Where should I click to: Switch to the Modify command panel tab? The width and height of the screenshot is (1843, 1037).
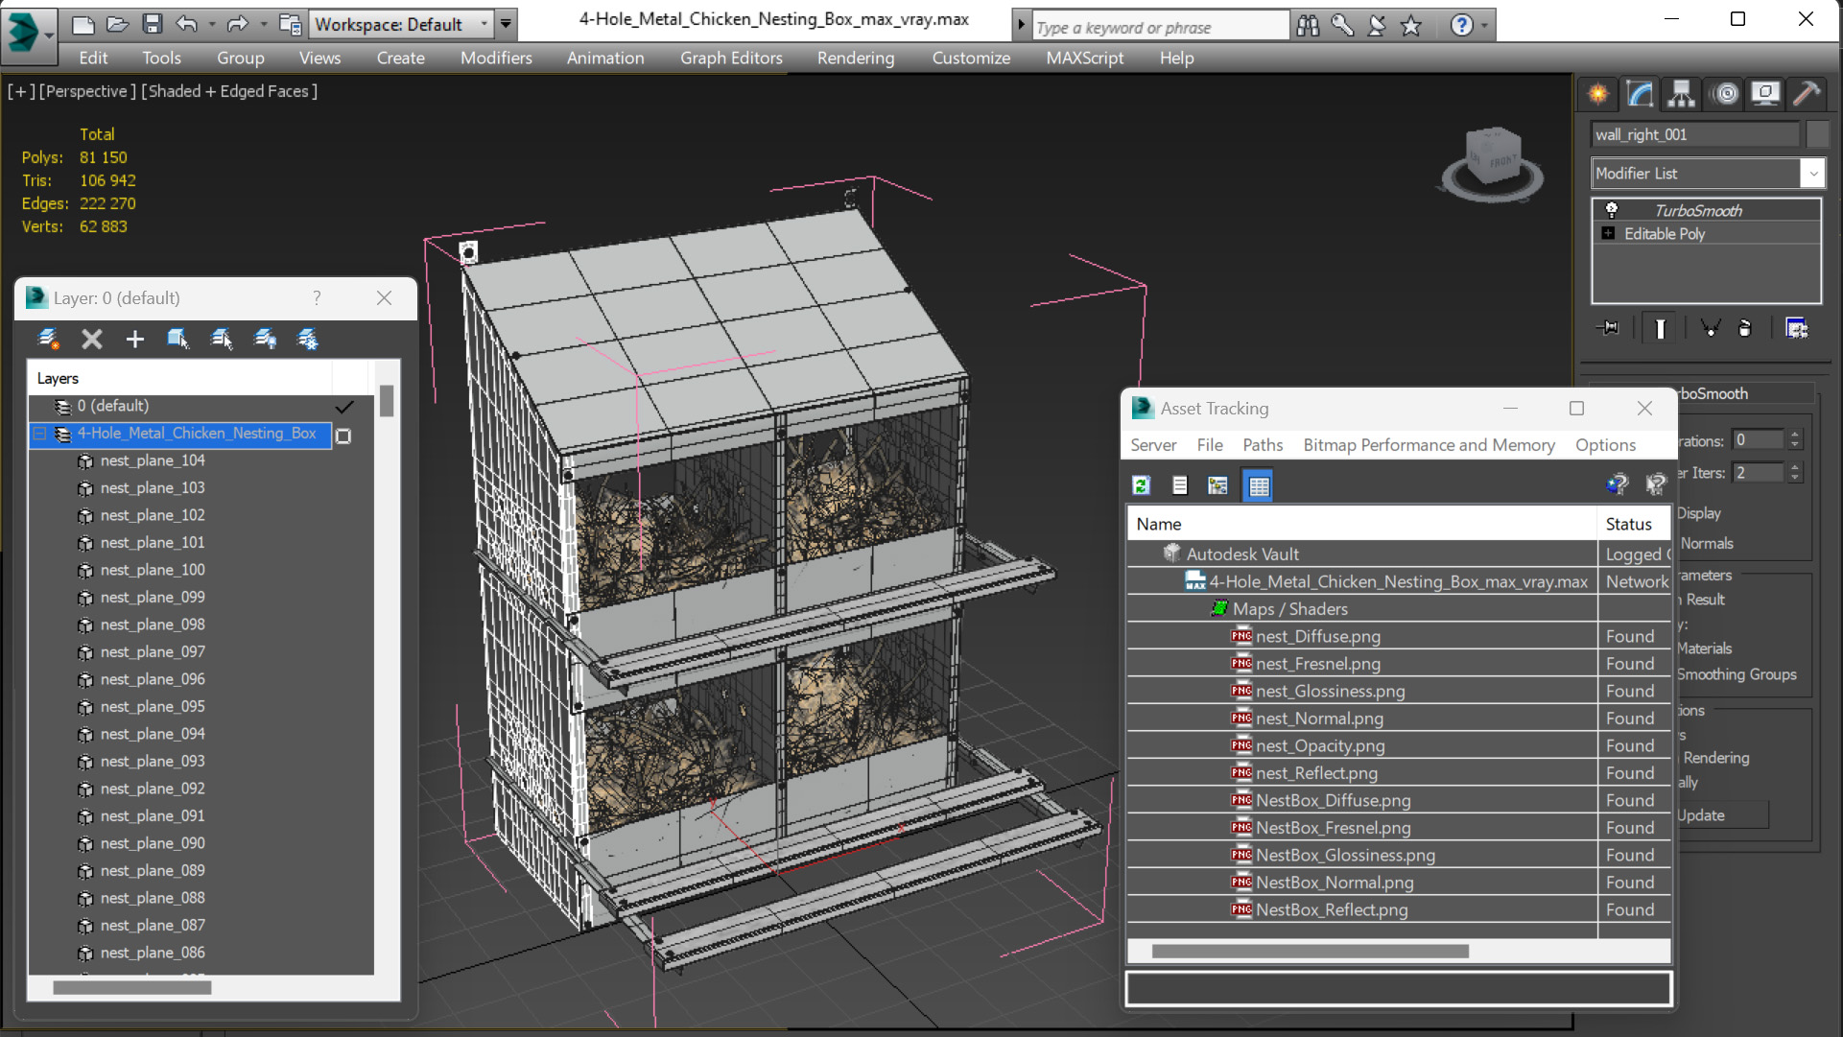point(1640,94)
